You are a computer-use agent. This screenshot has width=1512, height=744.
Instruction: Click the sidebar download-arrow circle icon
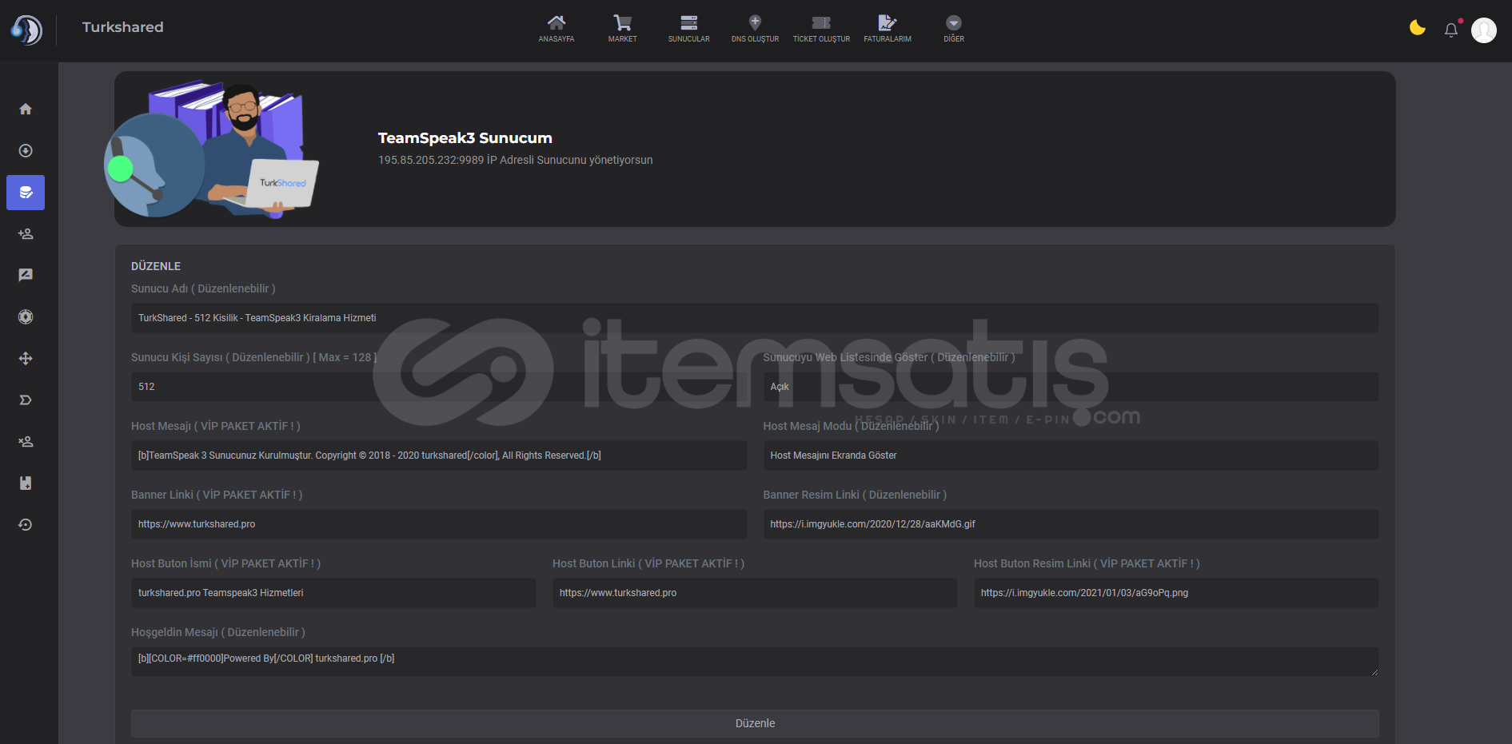26,150
